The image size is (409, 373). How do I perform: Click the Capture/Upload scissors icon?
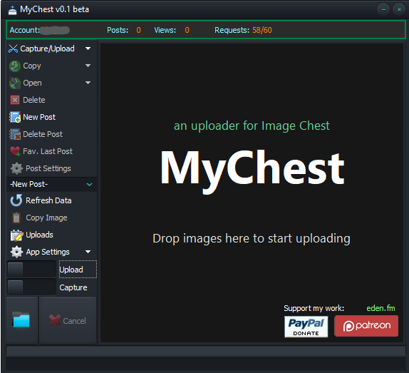pyautogui.click(x=13, y=48)
